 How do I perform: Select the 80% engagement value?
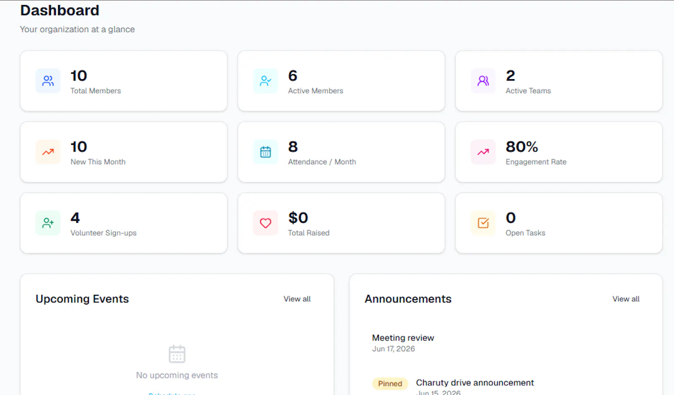(522, 147)
